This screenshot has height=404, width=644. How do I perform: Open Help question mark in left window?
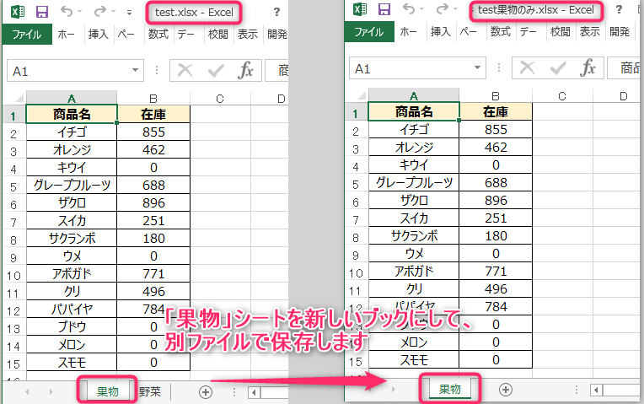[276, 12]
